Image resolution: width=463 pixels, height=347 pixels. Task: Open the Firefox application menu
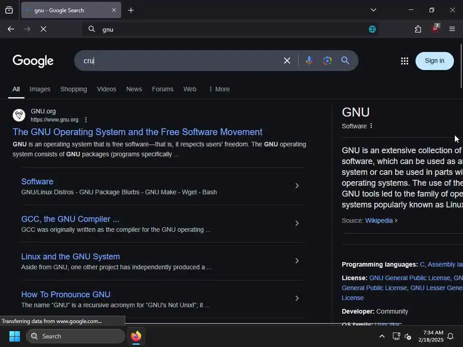[452, 29]
